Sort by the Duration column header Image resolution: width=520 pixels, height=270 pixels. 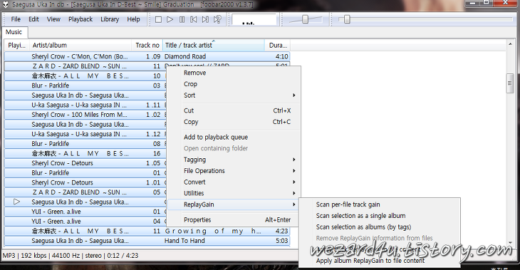[278, 45]
